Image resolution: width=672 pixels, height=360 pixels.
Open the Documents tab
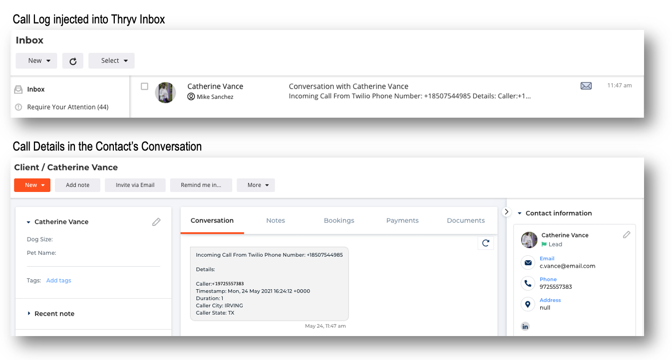click(466, 220)
